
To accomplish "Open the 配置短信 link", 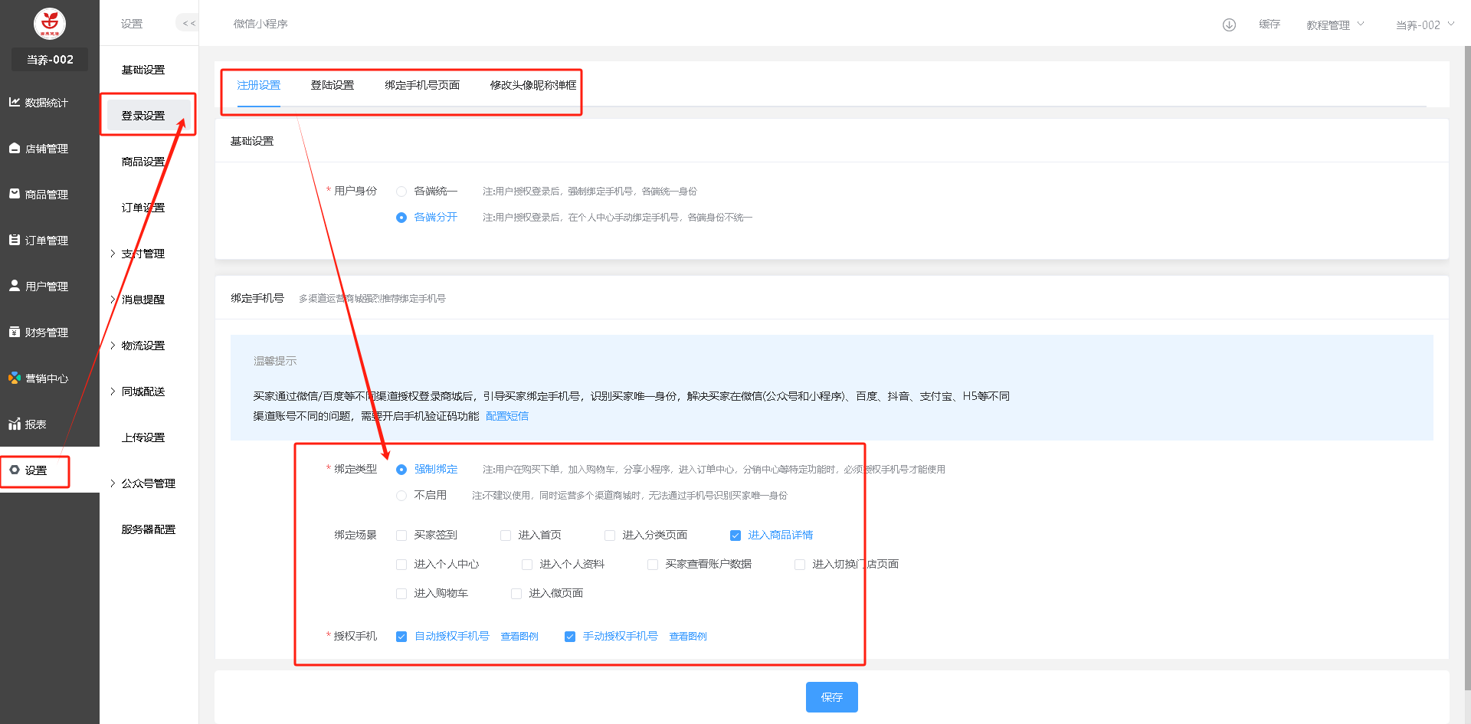I will (507, 416).
